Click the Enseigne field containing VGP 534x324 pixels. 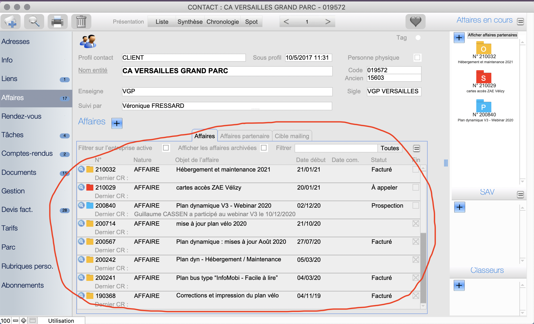click(x=227, y=92)
